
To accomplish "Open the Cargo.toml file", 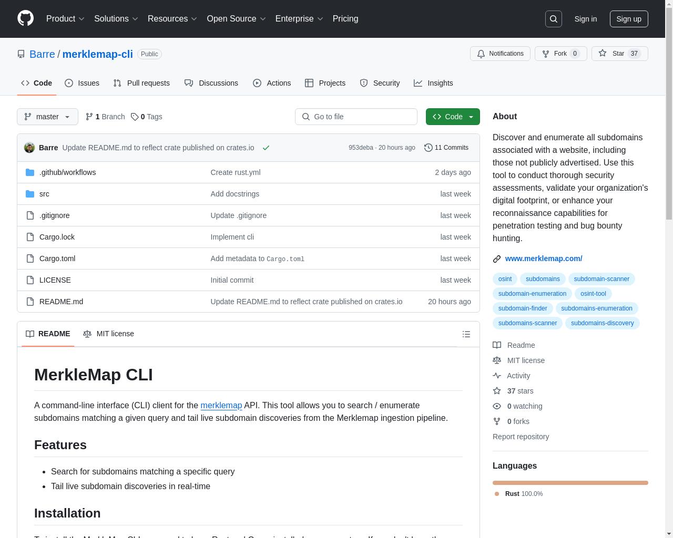I will [57, 258].
